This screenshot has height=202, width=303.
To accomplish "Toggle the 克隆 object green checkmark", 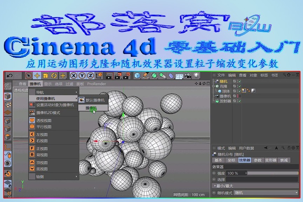I will (x=240, y=86).
